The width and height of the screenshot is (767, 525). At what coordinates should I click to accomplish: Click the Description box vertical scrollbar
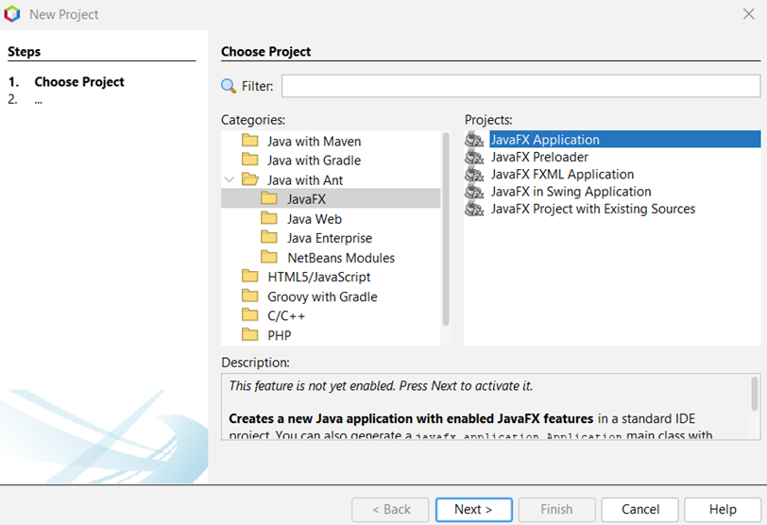755,394
